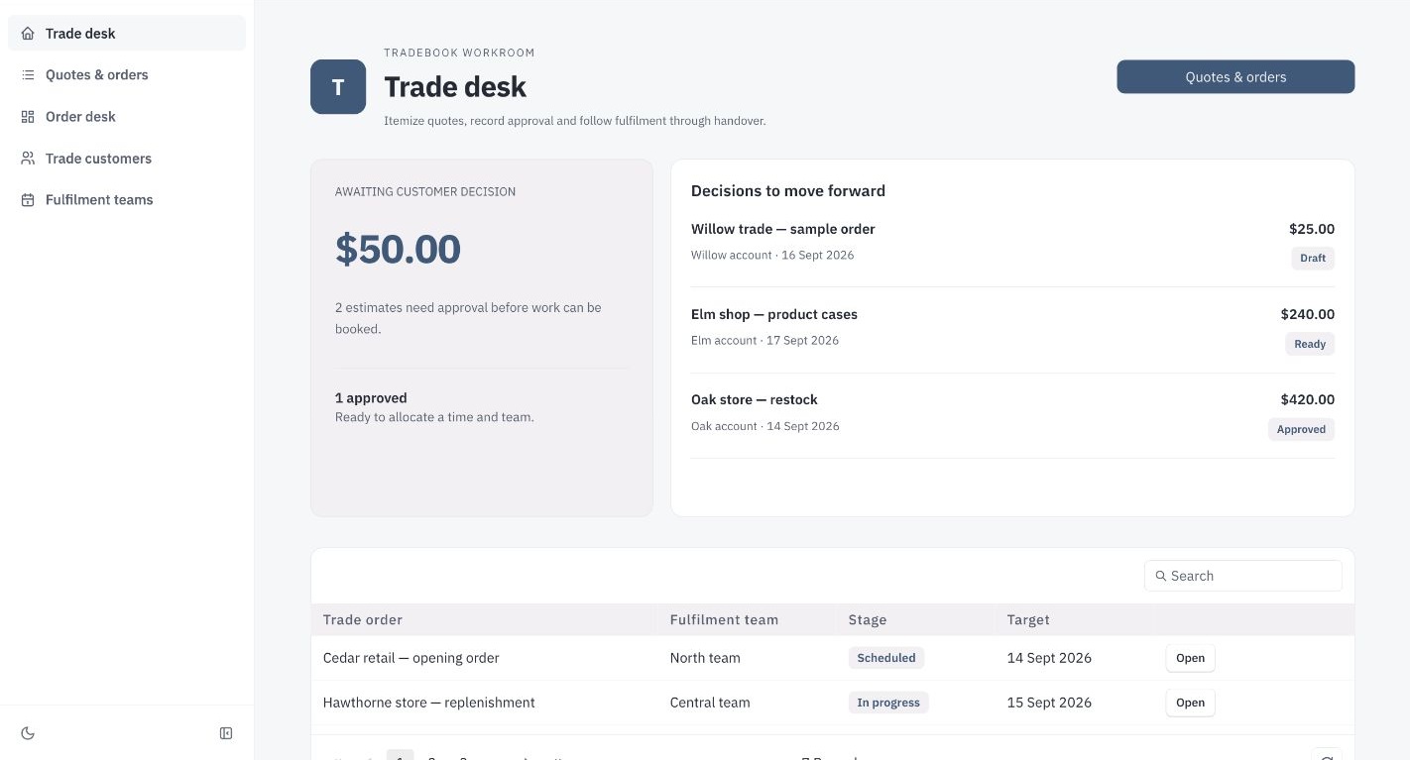
Task: Open the Hawthorne store replenishment row
Action: 1190,703
